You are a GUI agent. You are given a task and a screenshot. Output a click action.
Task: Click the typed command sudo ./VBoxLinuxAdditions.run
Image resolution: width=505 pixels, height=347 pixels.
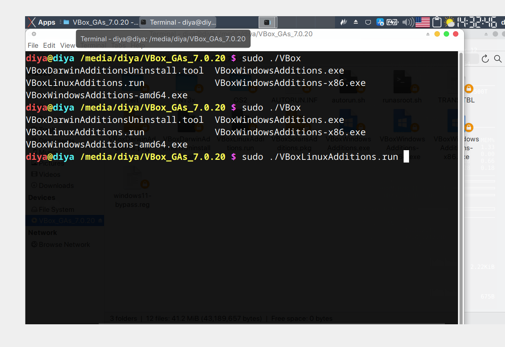coord(320,157)
